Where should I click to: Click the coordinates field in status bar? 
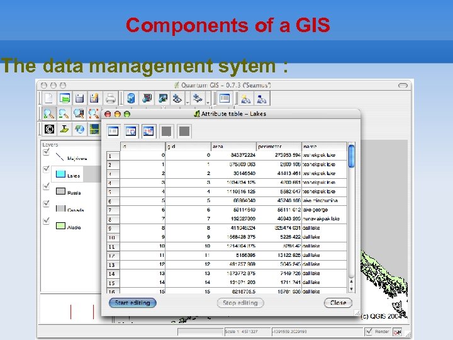coord(317,331)
